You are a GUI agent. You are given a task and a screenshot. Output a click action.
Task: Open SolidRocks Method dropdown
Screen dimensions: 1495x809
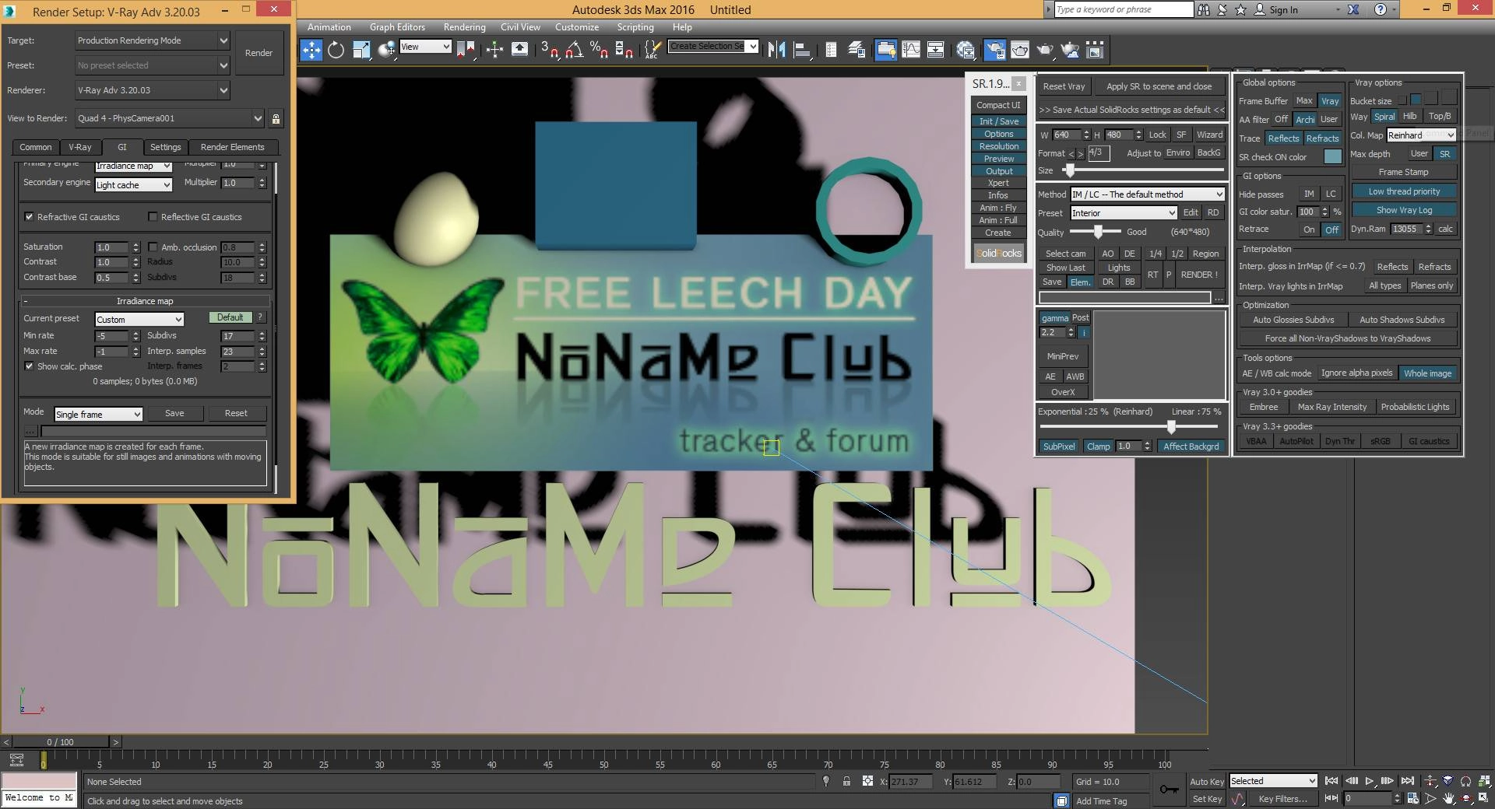1147,194
